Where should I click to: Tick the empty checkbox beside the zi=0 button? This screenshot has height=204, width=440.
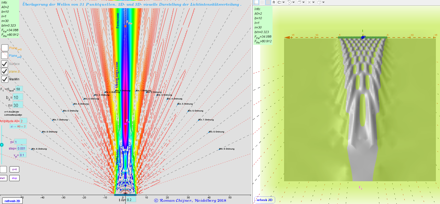(3, 169)
